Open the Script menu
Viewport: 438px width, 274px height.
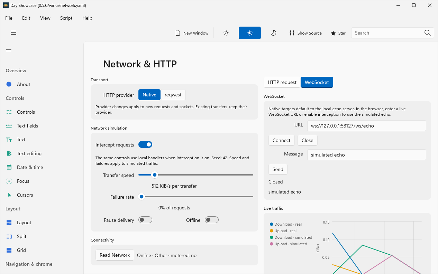tap(66, 18)
